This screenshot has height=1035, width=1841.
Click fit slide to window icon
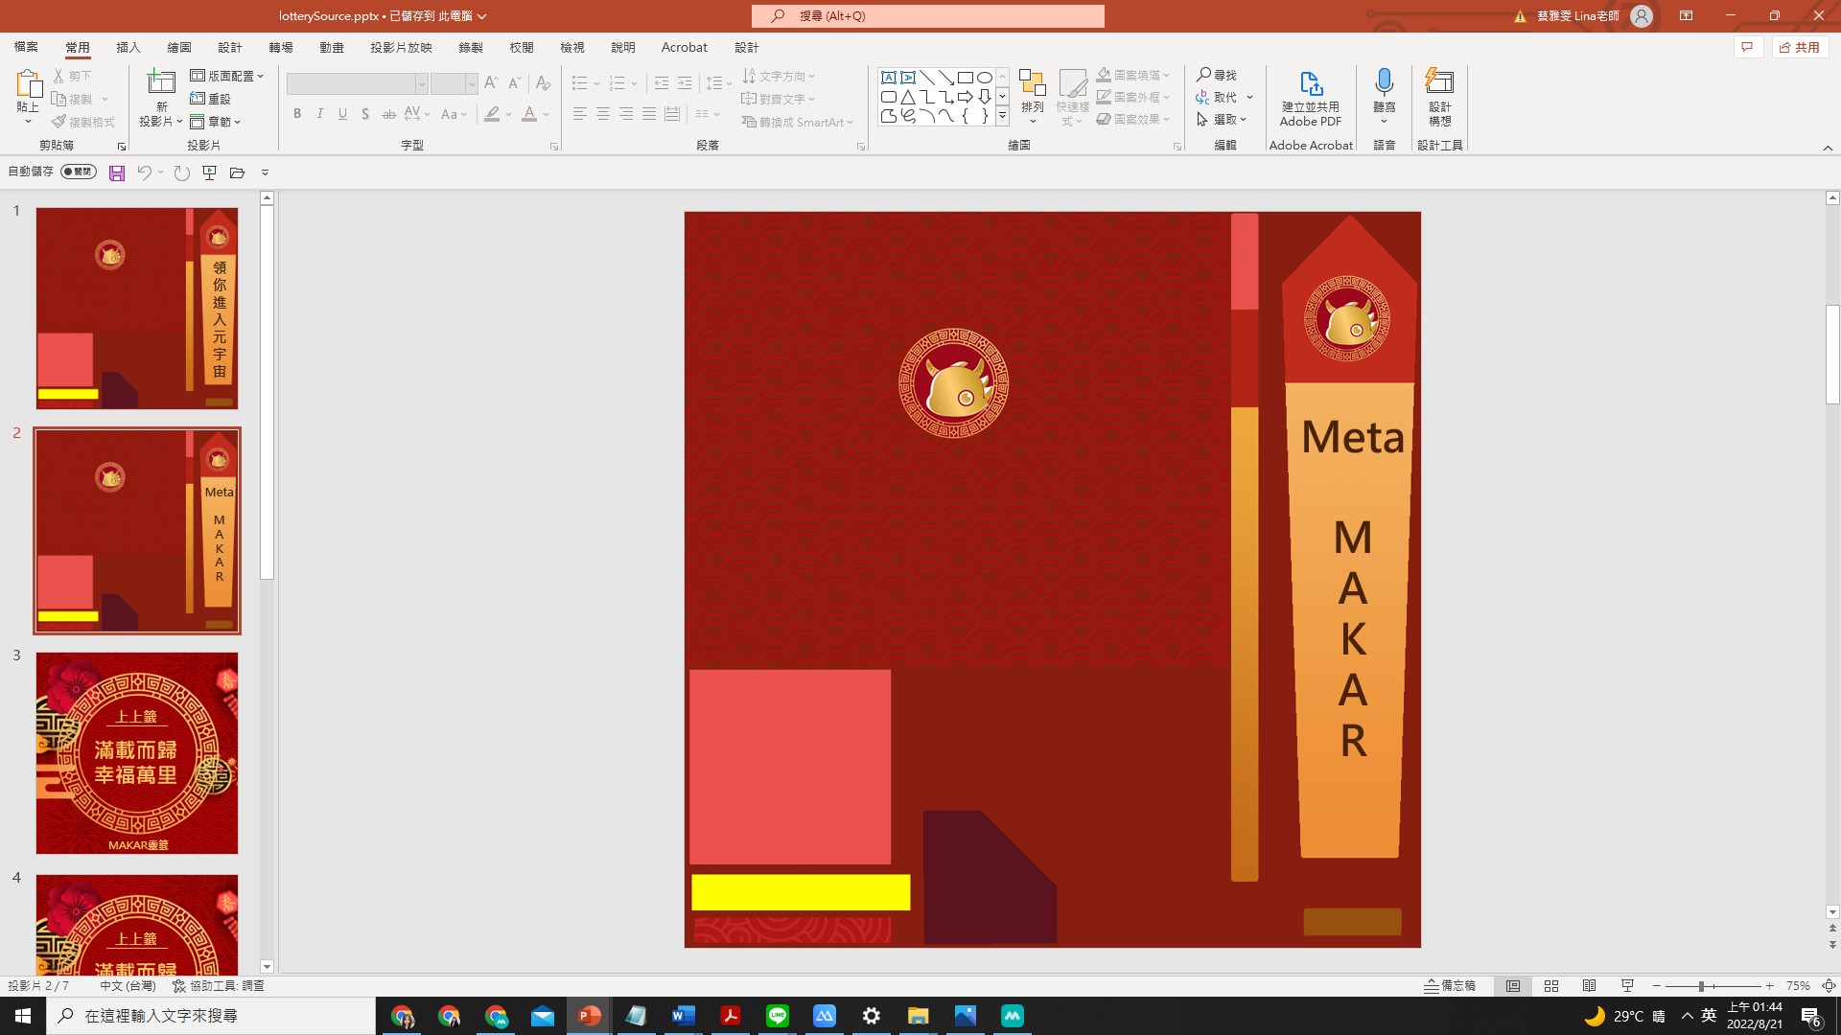pos(1829,986)
